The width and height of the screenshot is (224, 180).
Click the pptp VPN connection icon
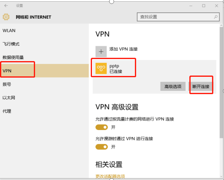click(x=101, y=69)
